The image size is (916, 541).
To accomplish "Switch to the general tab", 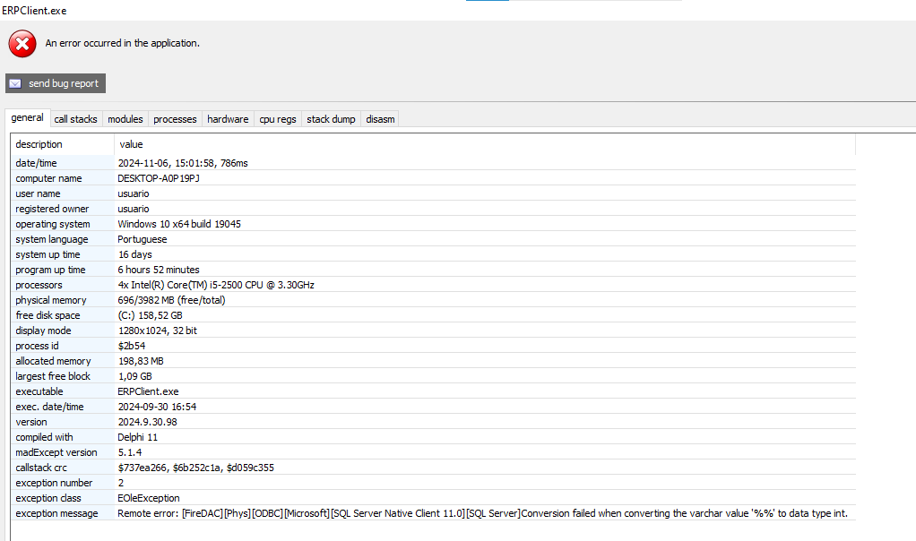I will [27, 118].
